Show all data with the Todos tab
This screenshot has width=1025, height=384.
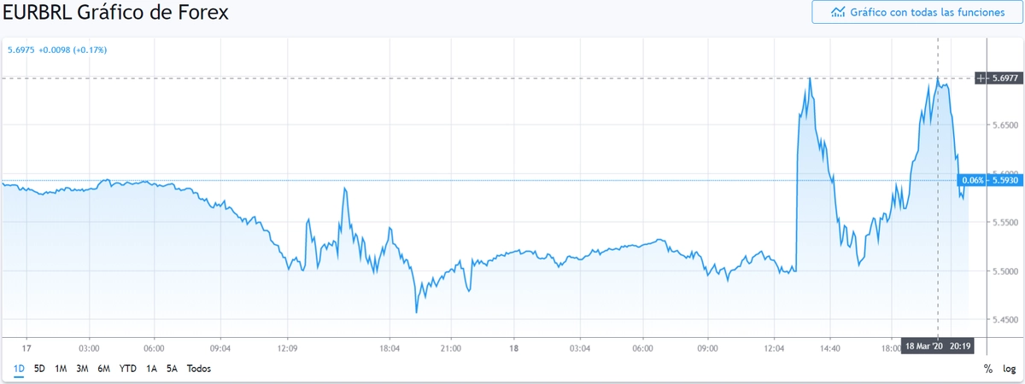198,369
